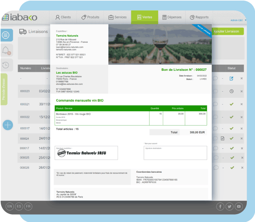Screen dimensions: 255x222
Task: Switch to the Services tab
Action: (117, 17)
